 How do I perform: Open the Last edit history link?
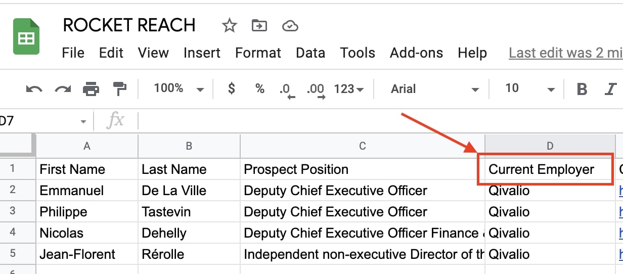pyautogui.click(x=566, y=53)
